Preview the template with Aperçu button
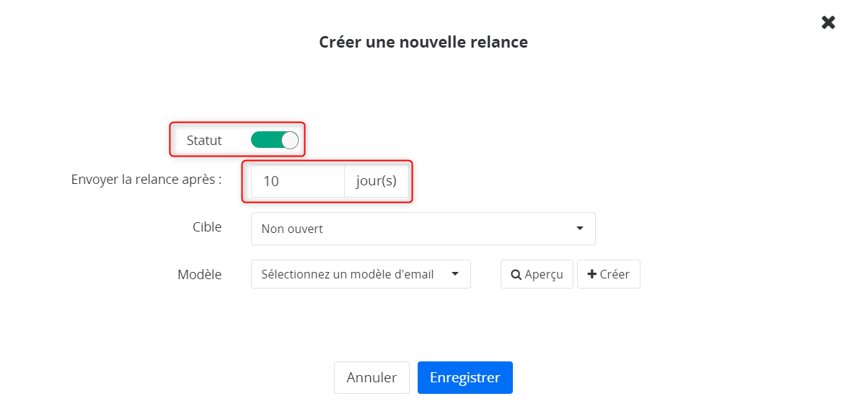This screenshot has height=409, width=849. coord(537,274)
